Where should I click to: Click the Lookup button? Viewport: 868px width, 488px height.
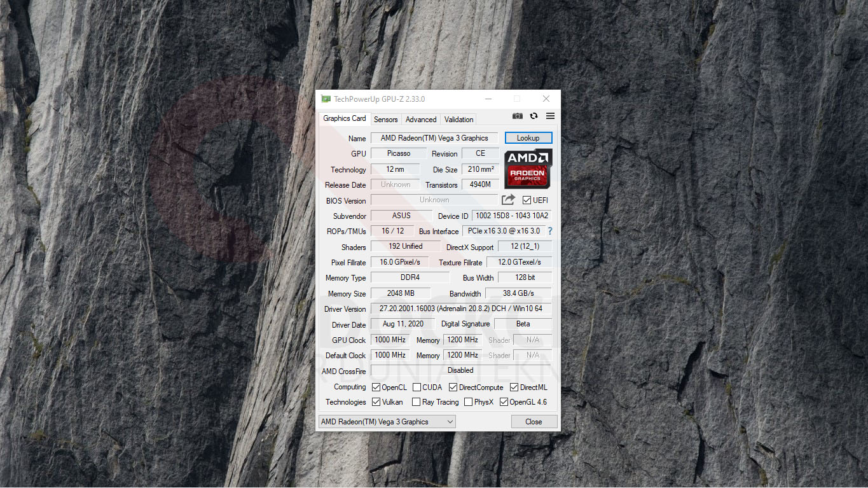(x=528, y=138)
